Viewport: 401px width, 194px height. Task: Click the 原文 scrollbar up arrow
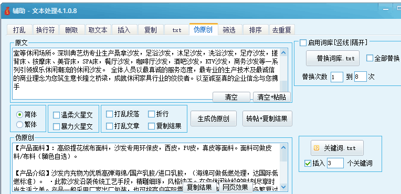283,53
